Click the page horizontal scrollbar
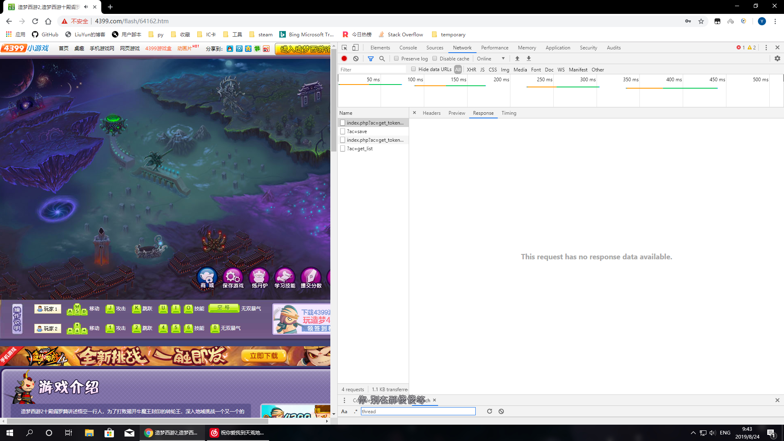784x441 pixels. tap(137, 421)
